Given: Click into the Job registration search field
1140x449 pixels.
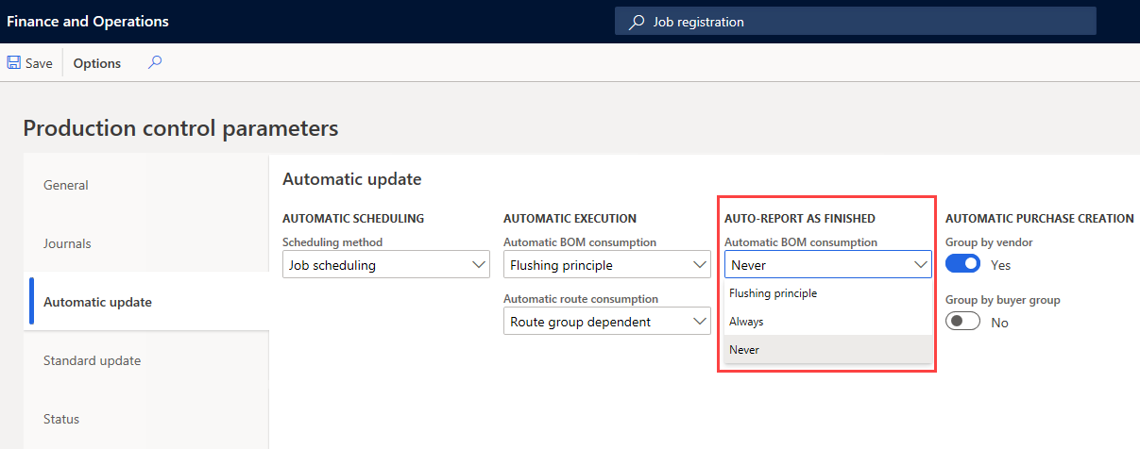Looking at the screenshot, I should coord(856,22).
